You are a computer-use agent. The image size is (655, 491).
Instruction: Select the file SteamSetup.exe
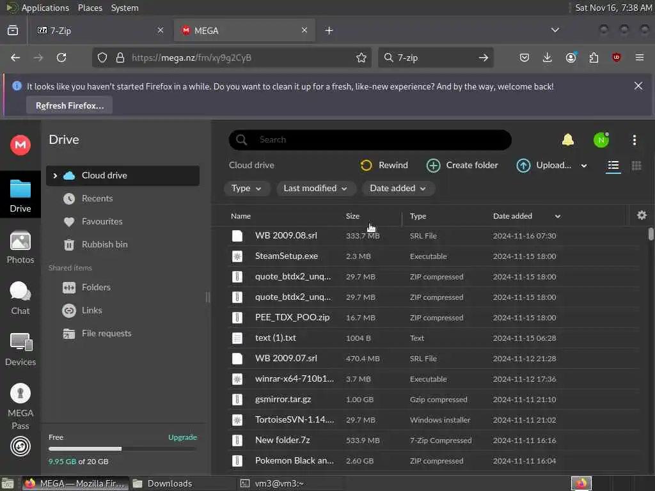(x=434, y=256)
